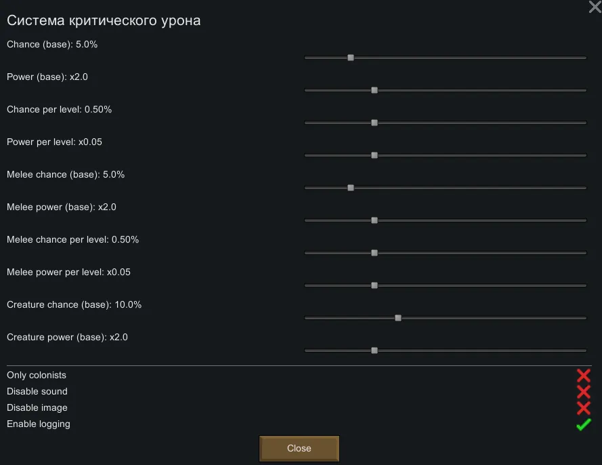Toggle the Disable sound red cross
The height and width of the screenshot is (465, 602).
pyautogui.click(x=583, y=392)
